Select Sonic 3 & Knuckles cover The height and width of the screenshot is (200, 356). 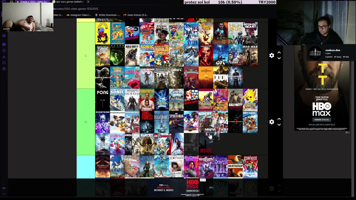pyautogui.click(x=162, y=56)
